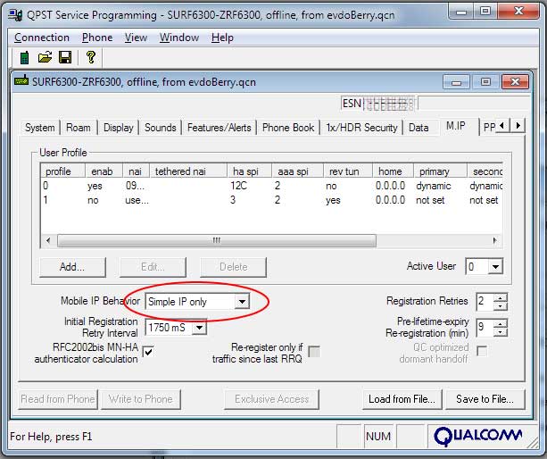547x459 pixels.
Task: Click the '12C' ha spi value
Action: coord(238,186)
